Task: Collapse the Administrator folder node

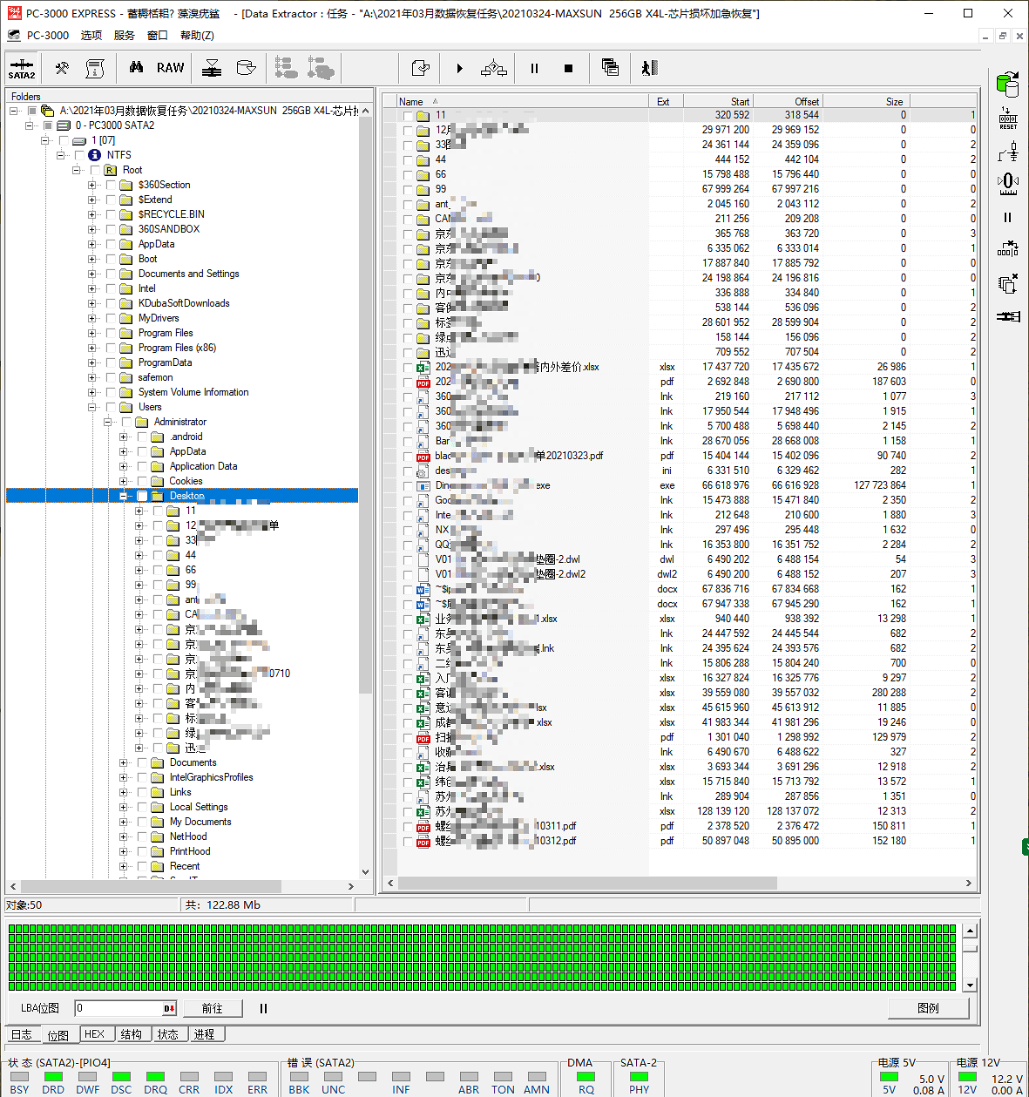Action: [108, 422]
